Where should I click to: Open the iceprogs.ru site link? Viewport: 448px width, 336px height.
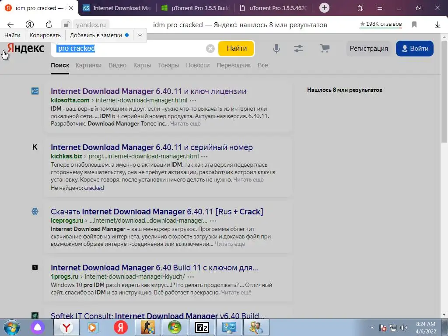point(67,221)
